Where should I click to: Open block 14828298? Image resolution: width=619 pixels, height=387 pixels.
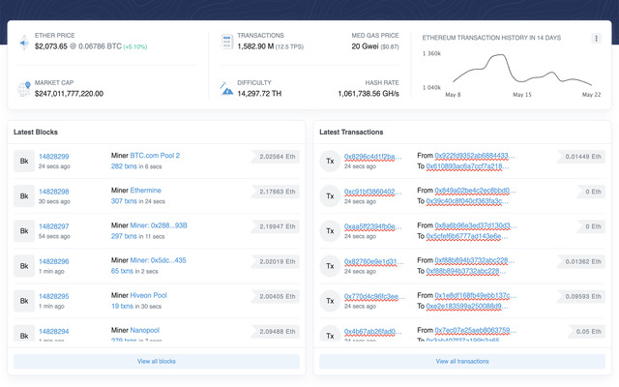coord(54,192)
